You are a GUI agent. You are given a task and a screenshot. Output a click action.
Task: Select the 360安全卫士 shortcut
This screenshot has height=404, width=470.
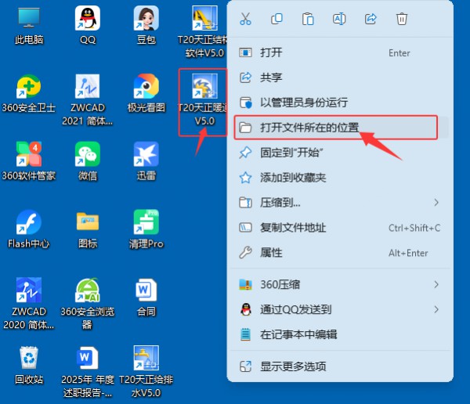29,94
